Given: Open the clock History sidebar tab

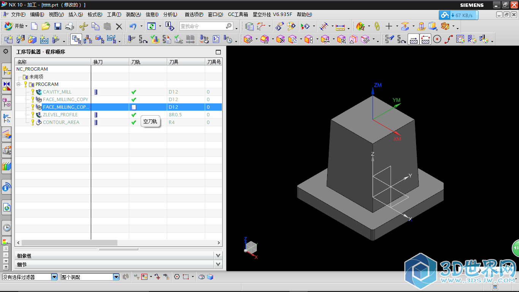Looking at the screenshot, I should pos(6,227).
